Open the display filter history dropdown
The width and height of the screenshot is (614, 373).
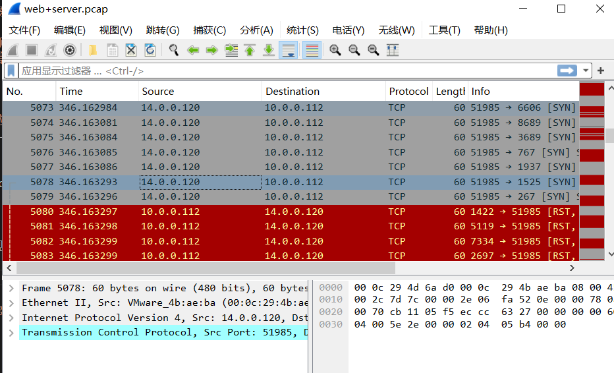click(586, 71)
